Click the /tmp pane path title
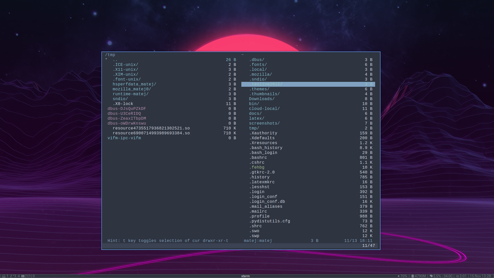Viewport: 494px width, 278px height. tap(110, 55)
